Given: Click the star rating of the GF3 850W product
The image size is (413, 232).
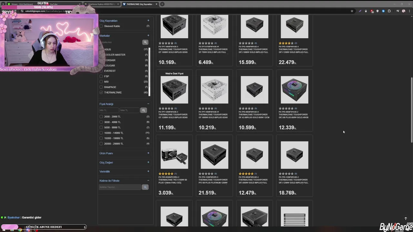Looking at the screenshot, I should click(x=246, y=174).
